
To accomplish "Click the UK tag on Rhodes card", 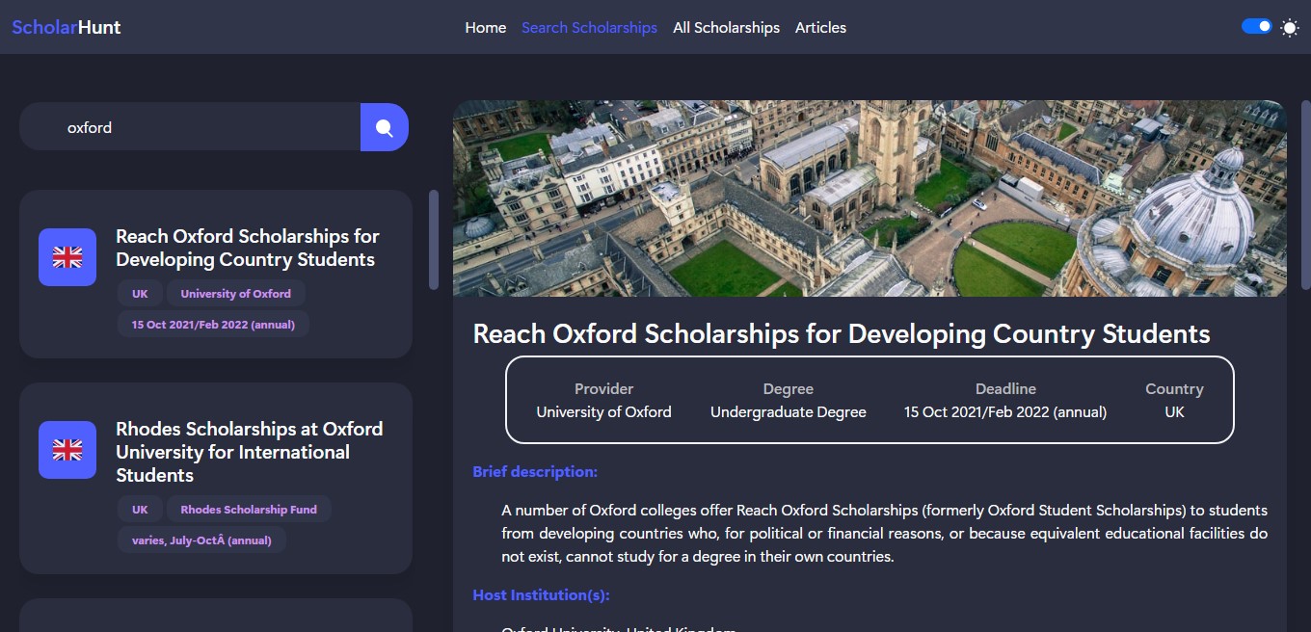I will tap(140, 510).
